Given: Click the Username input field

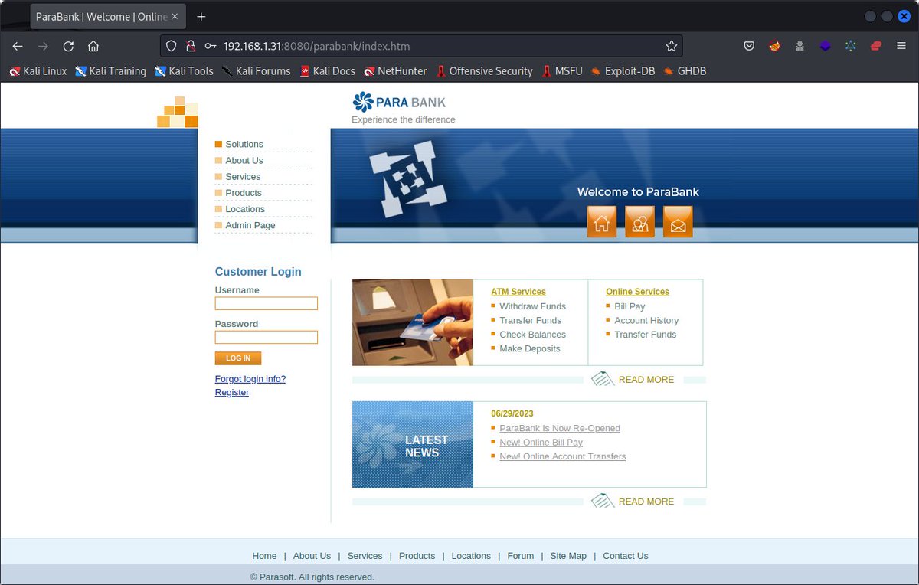Looking at the screenshot, I should [x=267, y=303].
